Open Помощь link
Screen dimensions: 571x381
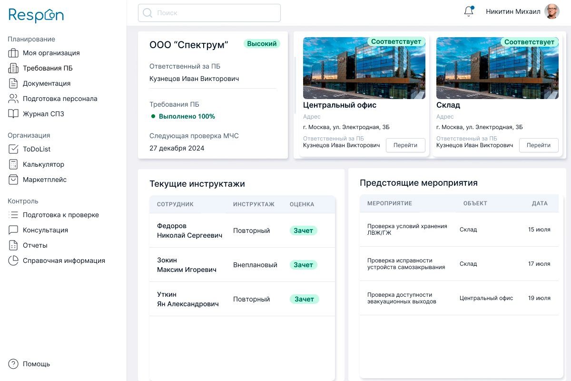click(36, 364)
